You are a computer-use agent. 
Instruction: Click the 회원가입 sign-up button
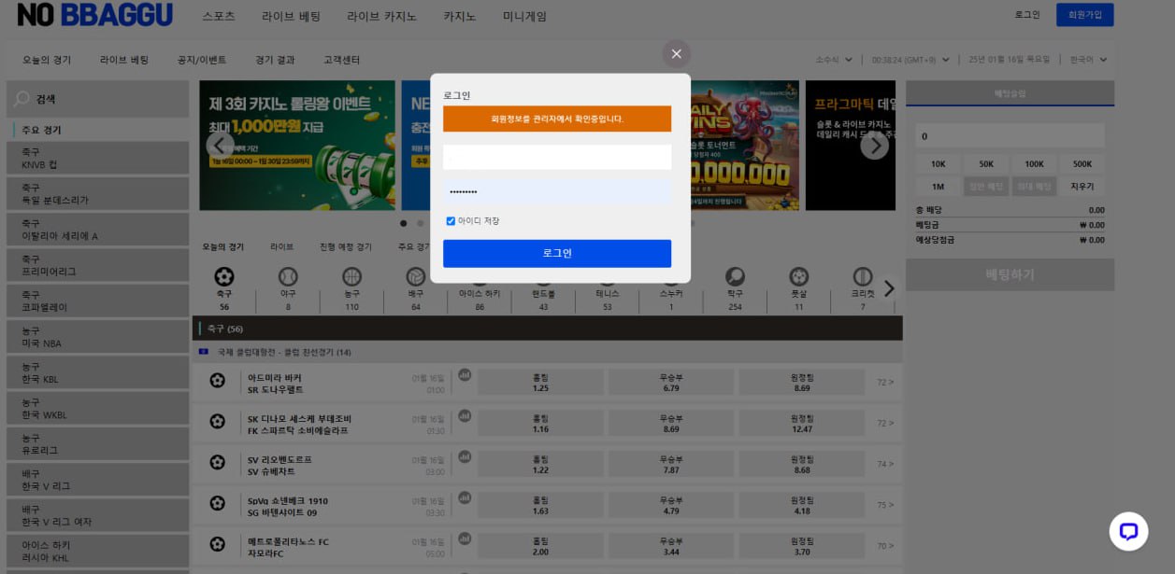click(1084, 15)
